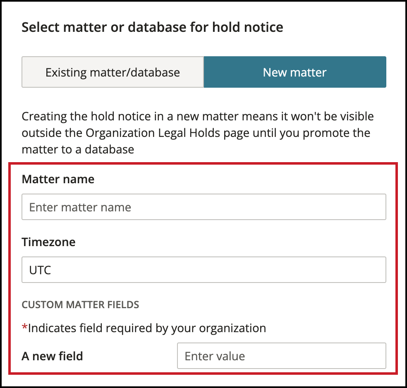Viewport: 407px width, 388px height.
Task: Click into the Matter name input field
Action: pyautogui.click(x=204, y=207)
